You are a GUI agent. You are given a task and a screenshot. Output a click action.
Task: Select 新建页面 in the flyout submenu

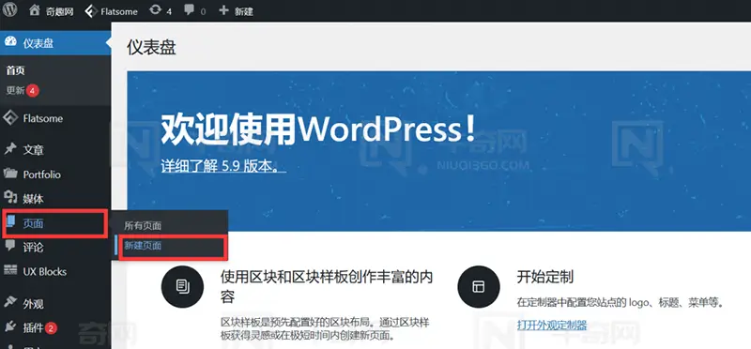[143, 246]
